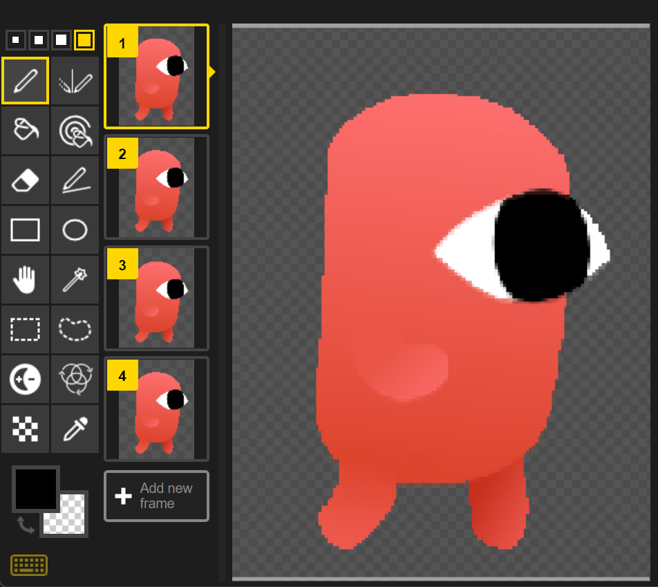Select the Lighten/Darken tool
The width and height of the screenshot is (658, 587).
[x=25, y=380]
